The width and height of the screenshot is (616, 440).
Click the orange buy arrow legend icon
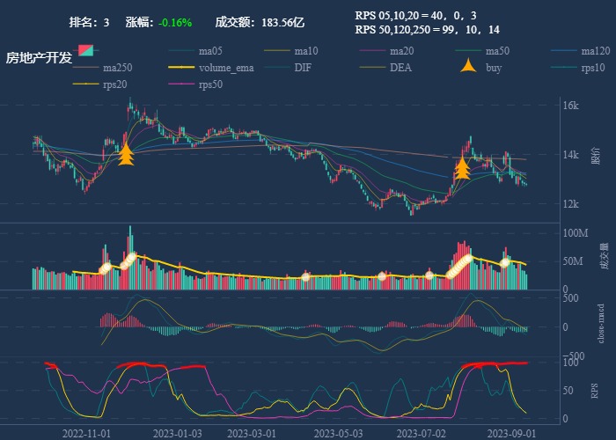469,67
